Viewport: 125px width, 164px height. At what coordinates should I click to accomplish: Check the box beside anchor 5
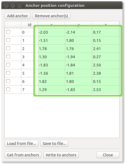8,73
